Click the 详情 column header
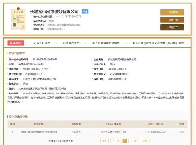The height and width of the screenshot is (145, 196). click(182, 124)
